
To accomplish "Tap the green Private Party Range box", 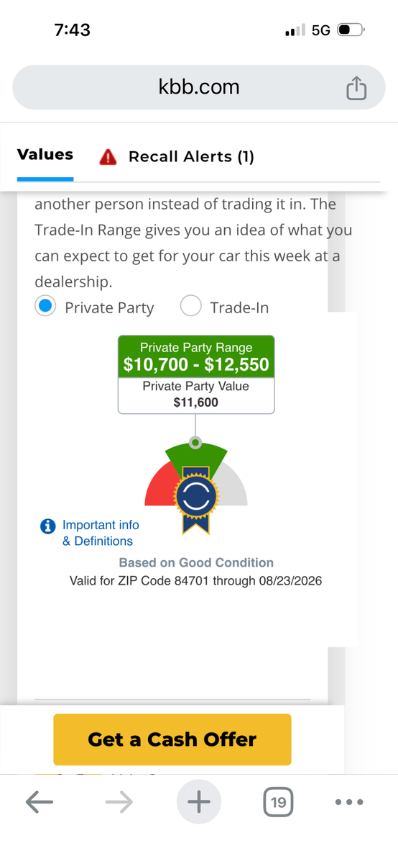I will 196,356.
